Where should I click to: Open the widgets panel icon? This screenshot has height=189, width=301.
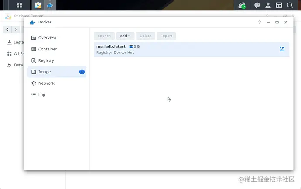coord(279,5)
